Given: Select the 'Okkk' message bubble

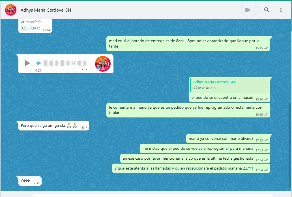Looking at the screenshot, I should (25, 181).
